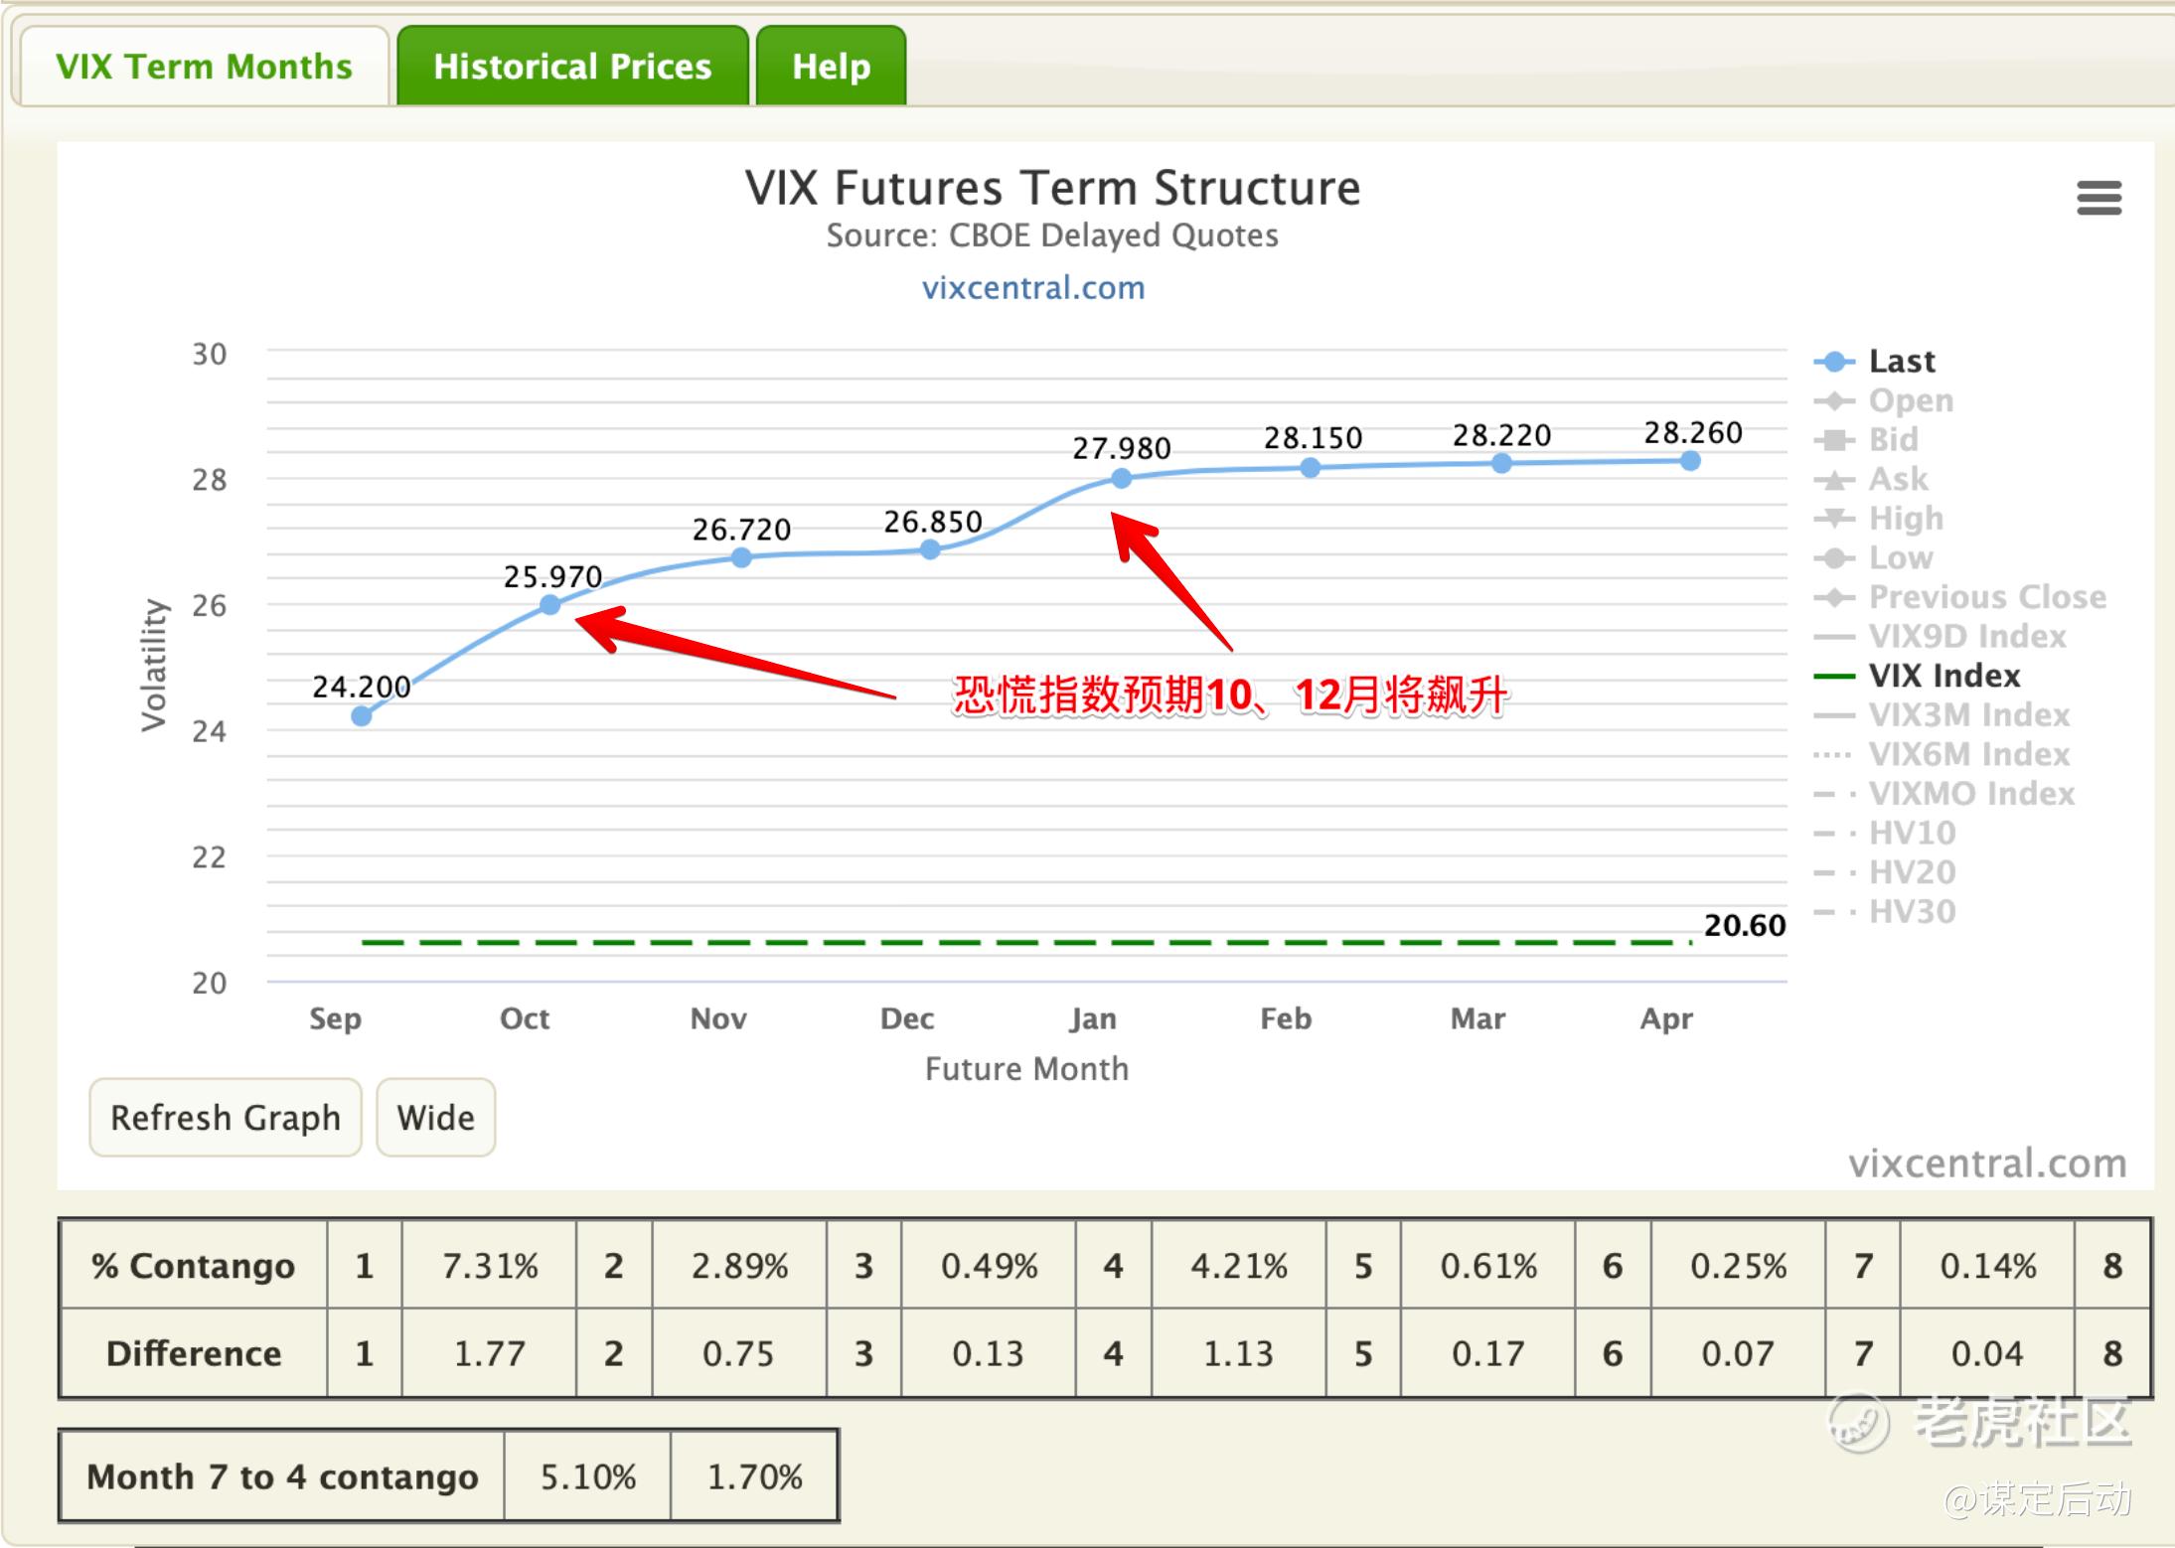
Task: Switch to VIX Term Months tab
Action: pos(204,67)
